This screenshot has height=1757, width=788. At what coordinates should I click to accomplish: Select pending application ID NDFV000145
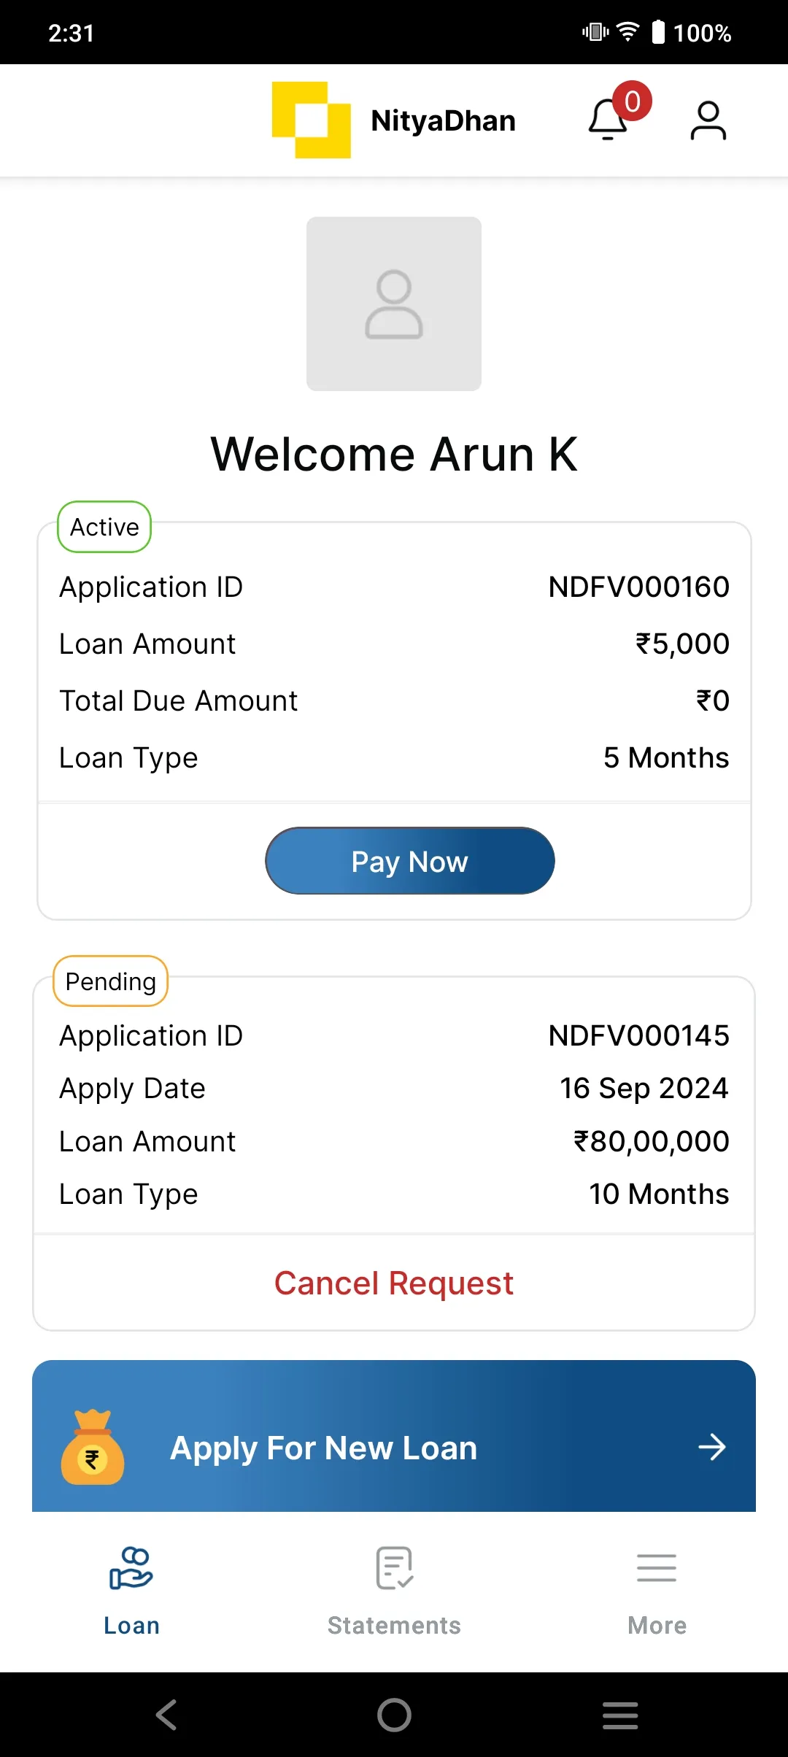tap(638, 1035)
